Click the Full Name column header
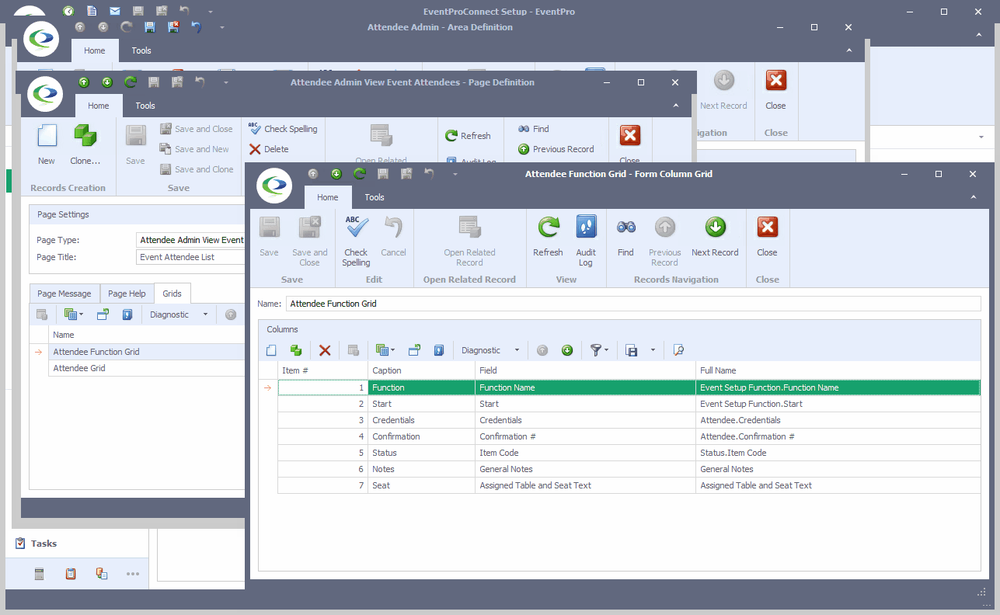1000x615 pixels. (838, 370)
